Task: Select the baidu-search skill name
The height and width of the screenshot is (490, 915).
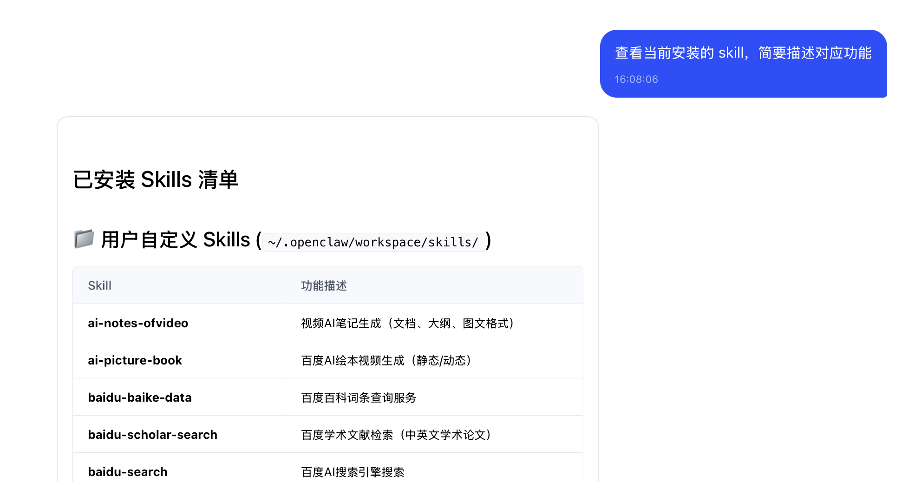Action: point(127,472)
